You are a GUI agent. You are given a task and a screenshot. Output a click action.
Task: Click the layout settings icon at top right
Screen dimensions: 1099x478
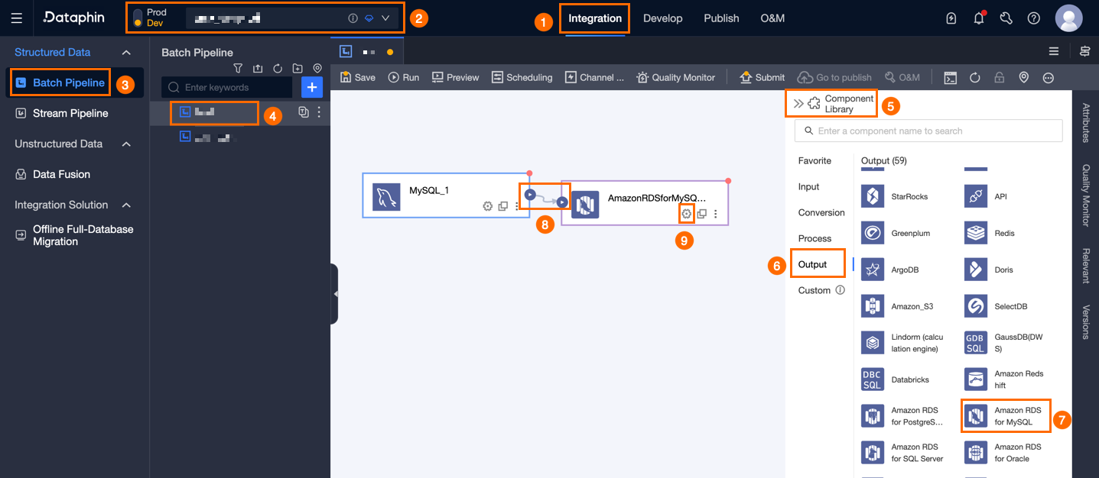[x=1084, y=51]
